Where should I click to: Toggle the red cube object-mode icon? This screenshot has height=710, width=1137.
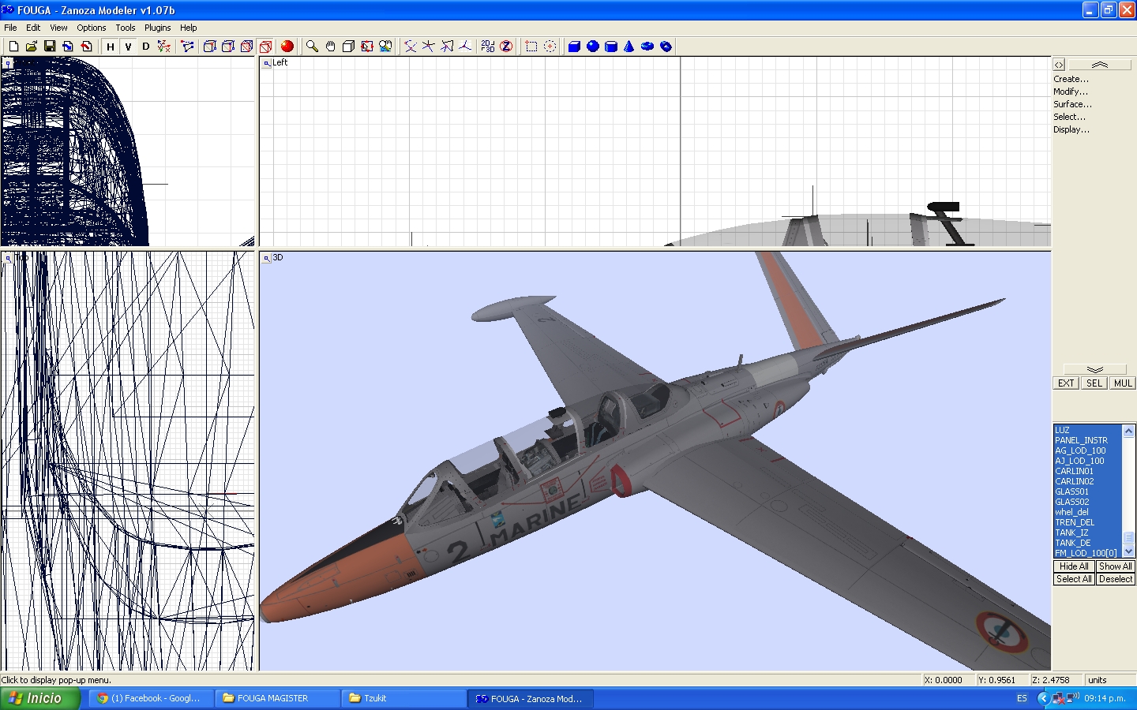coord(265,47)
